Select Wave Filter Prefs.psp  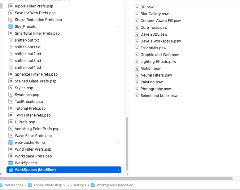(33, 136)
